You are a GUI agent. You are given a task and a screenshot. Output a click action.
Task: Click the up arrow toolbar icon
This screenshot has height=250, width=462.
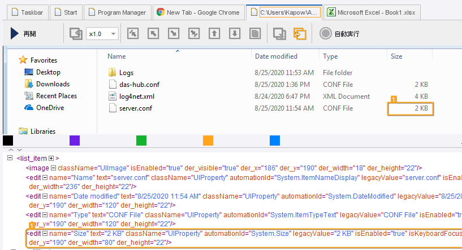pos(214,34)
